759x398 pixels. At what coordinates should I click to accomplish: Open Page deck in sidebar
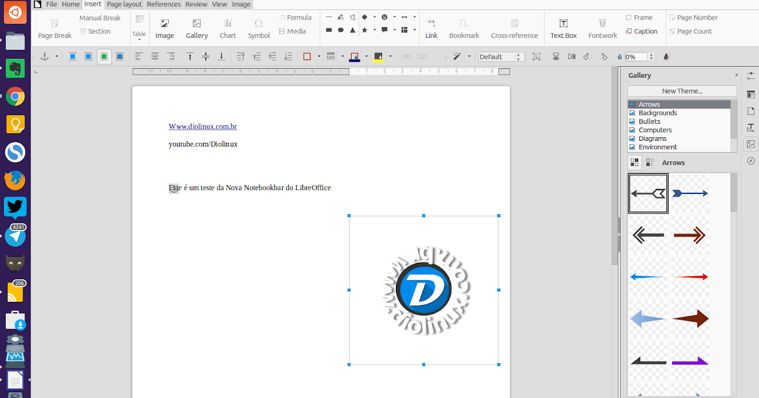[751, 111]
